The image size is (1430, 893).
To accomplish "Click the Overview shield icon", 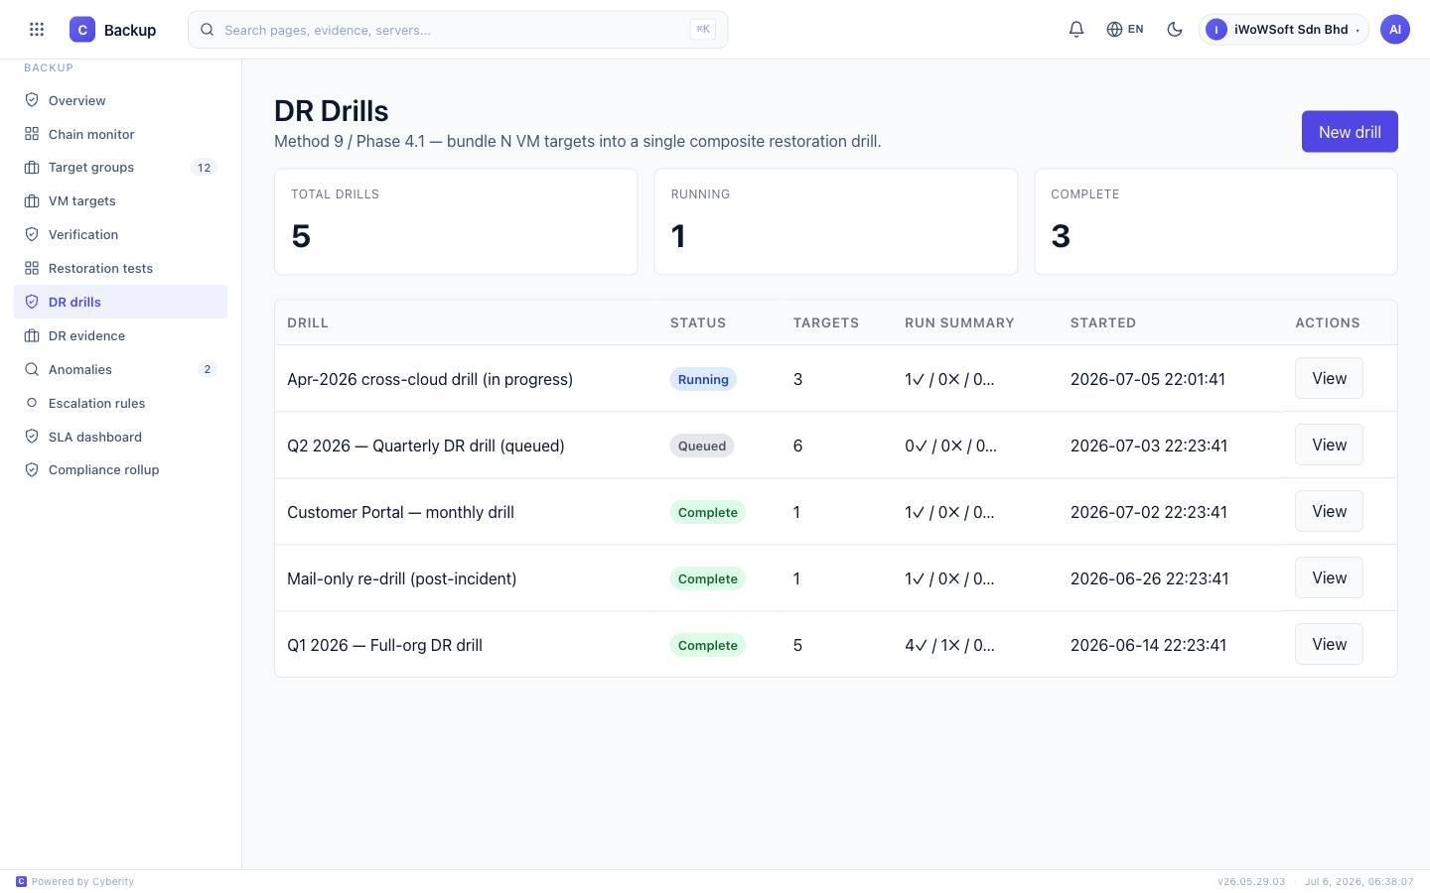I will pos(32,100).
